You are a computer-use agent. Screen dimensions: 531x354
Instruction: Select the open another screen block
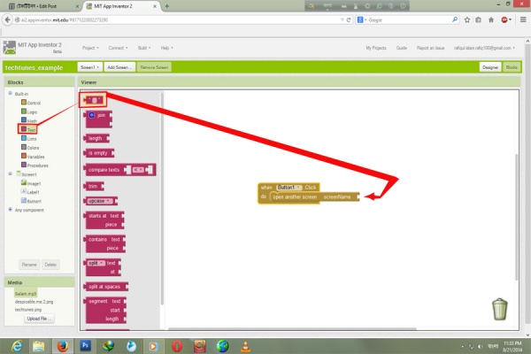tap(314, 197)
